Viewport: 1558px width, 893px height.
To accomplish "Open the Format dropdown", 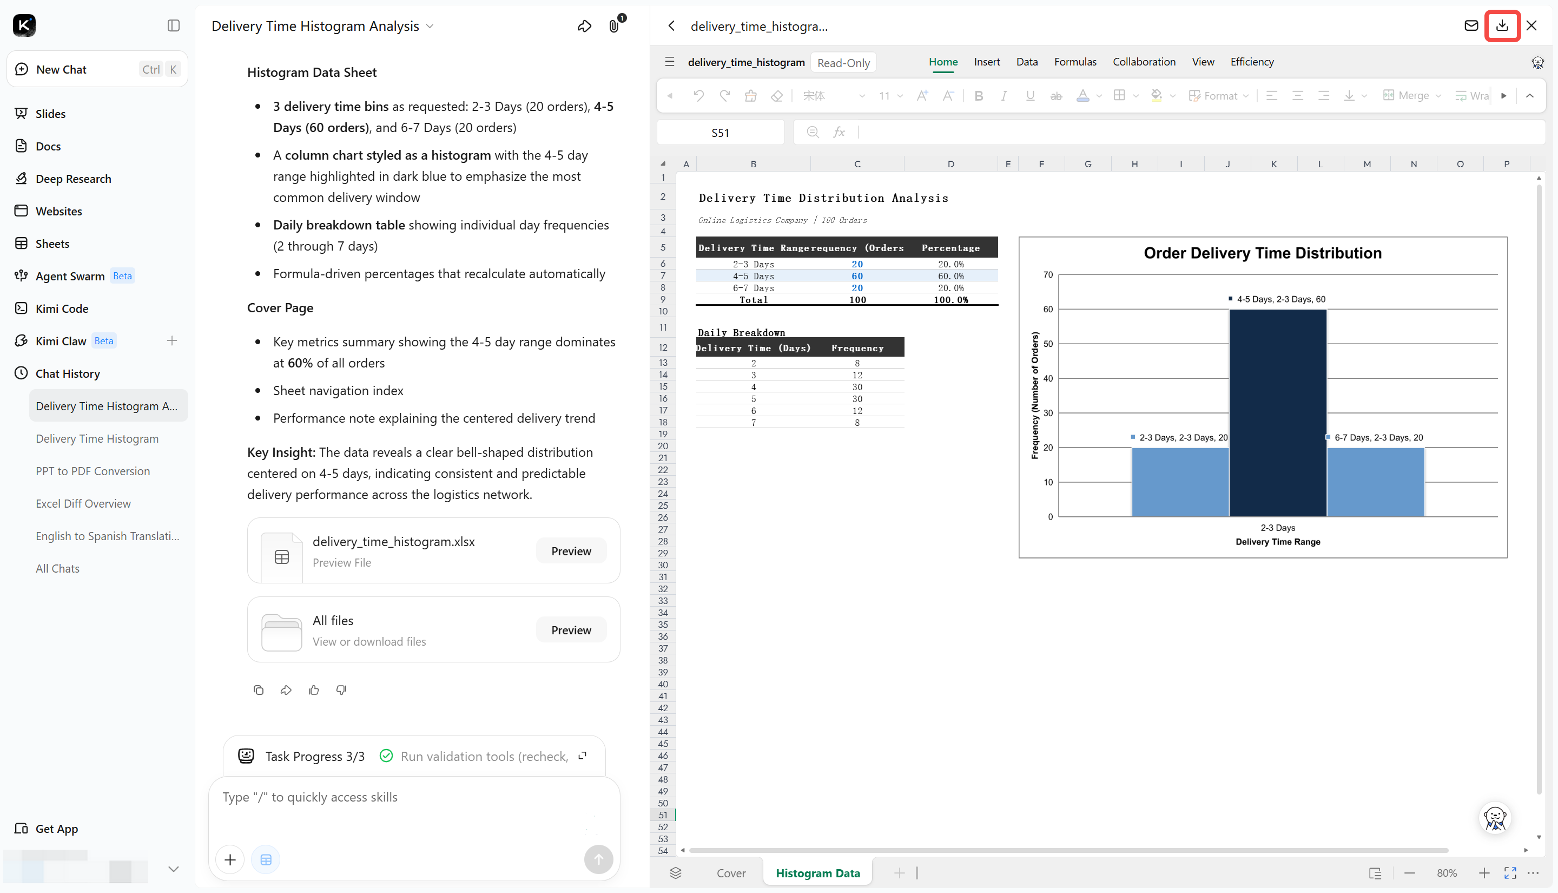I will click(1218, 96).
